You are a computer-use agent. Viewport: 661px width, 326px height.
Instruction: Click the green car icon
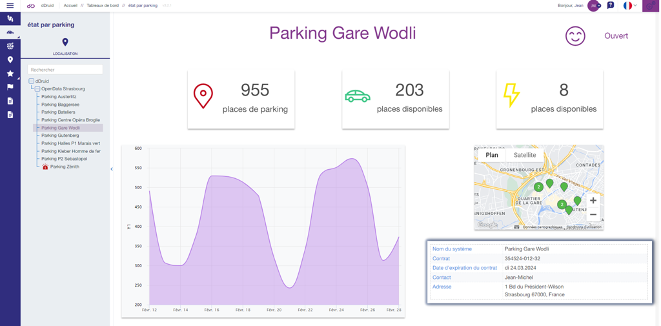click(x=358, y=96)
